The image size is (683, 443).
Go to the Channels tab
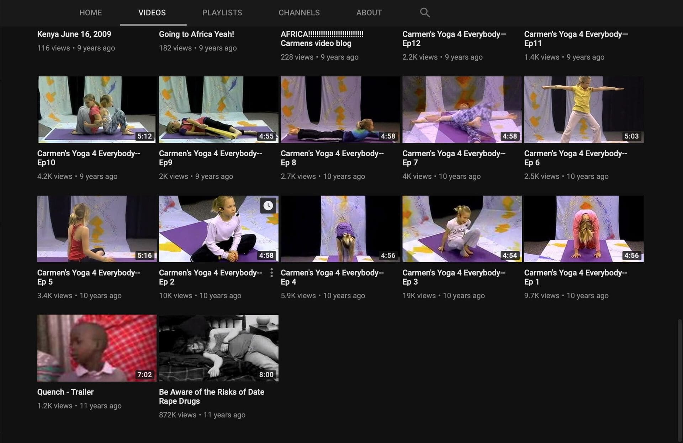[299, 13]
